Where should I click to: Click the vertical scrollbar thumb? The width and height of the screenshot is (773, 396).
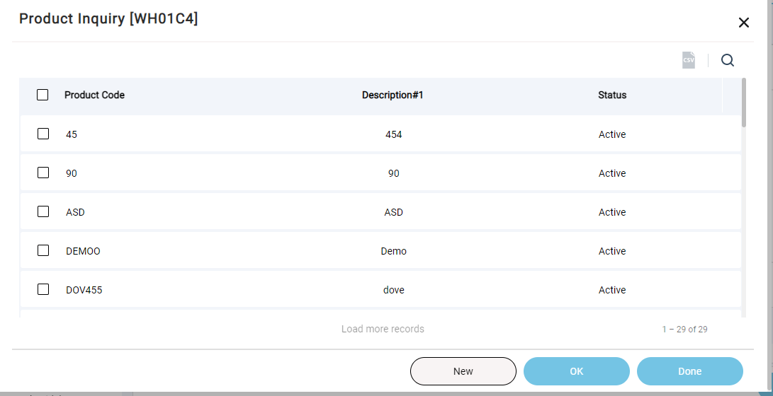(744, 103)
